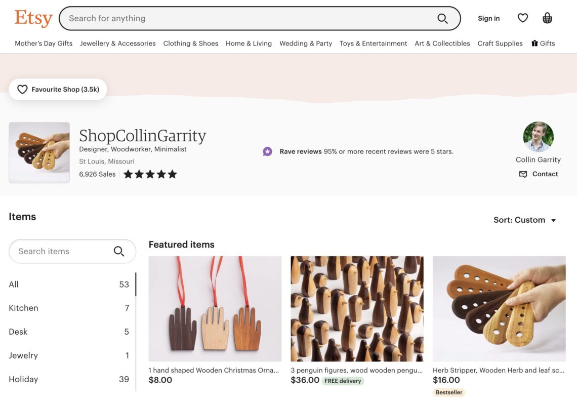Click the Sign in link
This screenshot has height=403, width=577.
point(488,18)
